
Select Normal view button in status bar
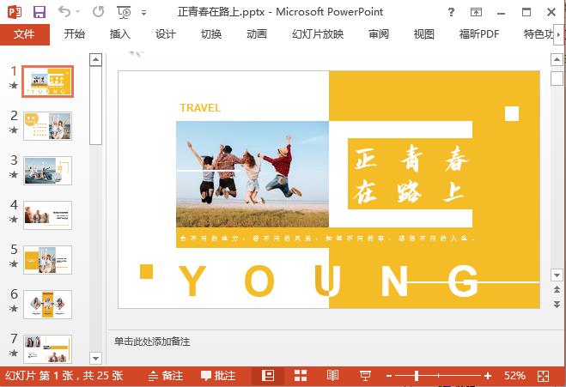(x=268, y=376)
